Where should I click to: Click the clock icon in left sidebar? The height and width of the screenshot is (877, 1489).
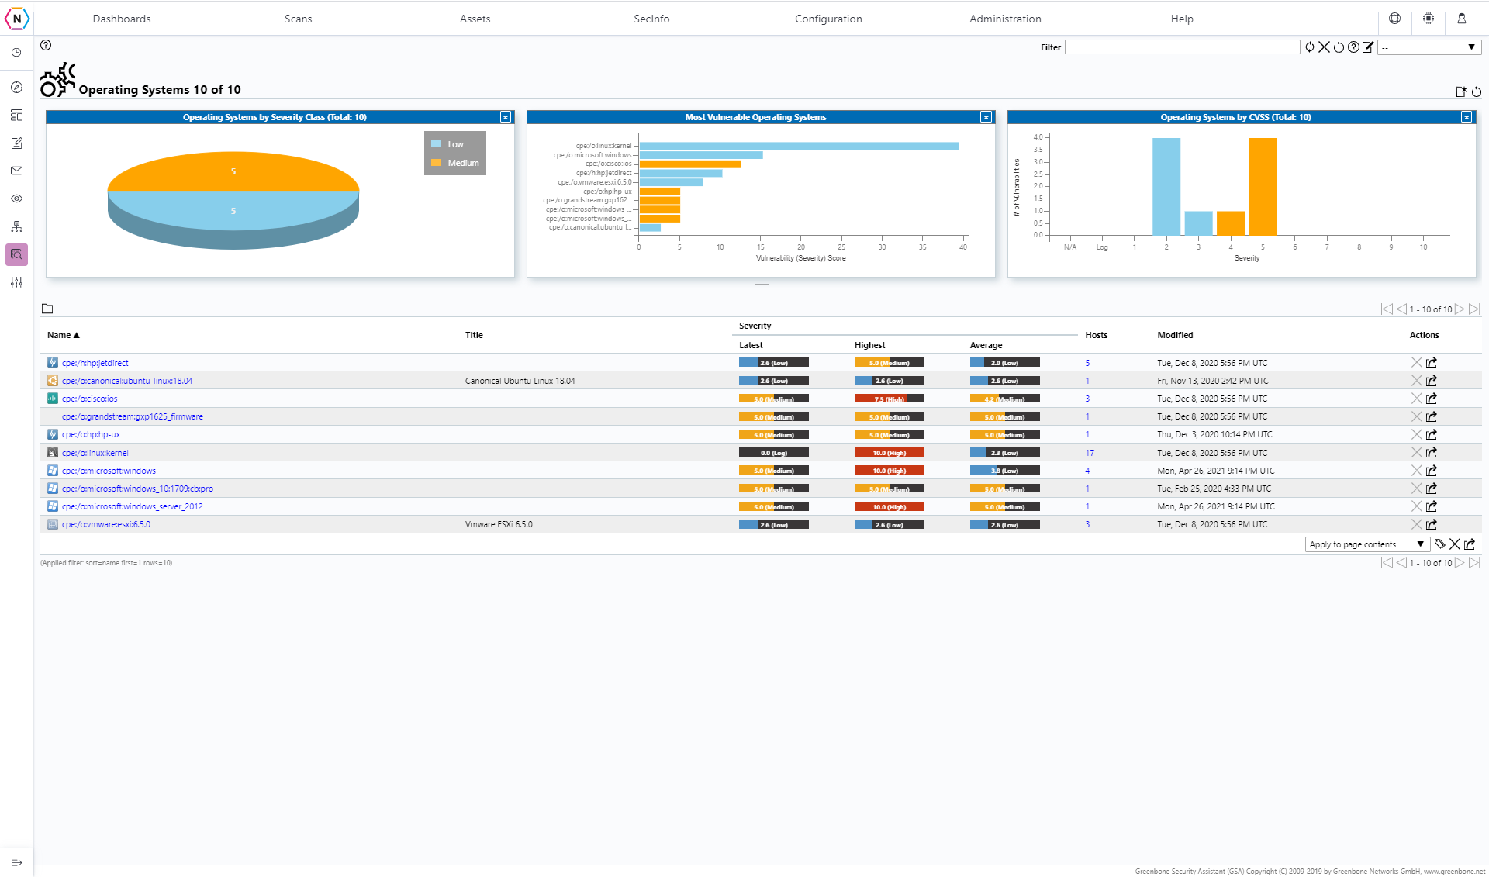tap(16, 53)
